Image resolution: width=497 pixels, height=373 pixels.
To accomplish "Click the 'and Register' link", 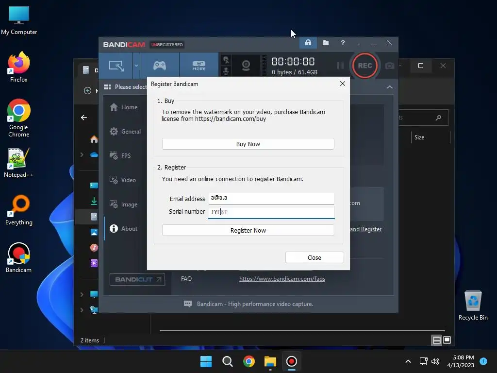I will click(366, 229).
